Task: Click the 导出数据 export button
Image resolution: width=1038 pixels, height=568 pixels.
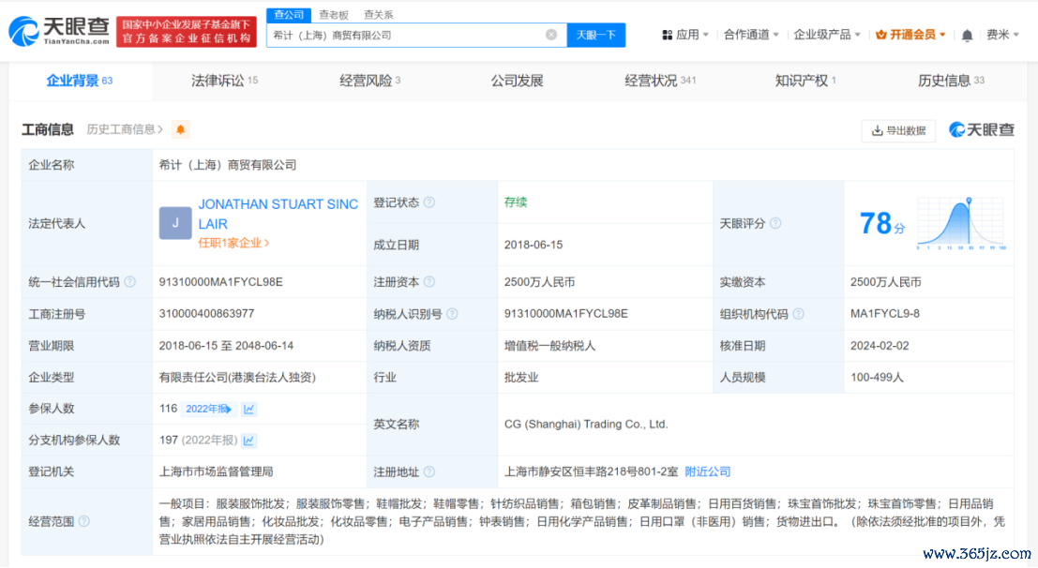Action: point(898,130)
